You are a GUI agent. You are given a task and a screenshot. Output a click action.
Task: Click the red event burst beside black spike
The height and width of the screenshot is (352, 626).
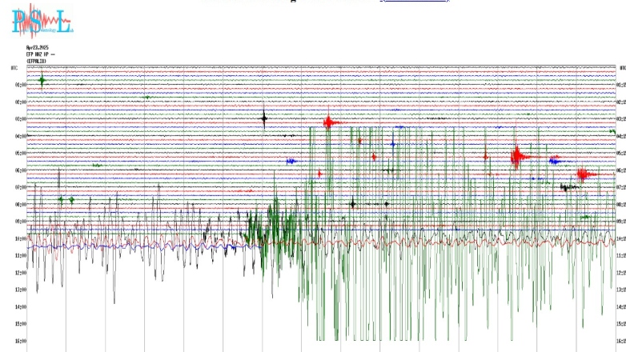(x=330, y=122)
